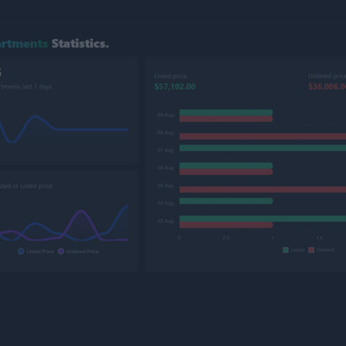
Task: Click the 1.5 tick on bar chart axis
Action: (x=319, y=237)
